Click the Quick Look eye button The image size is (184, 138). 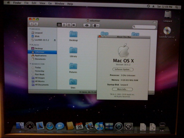[x=87, y=26]
